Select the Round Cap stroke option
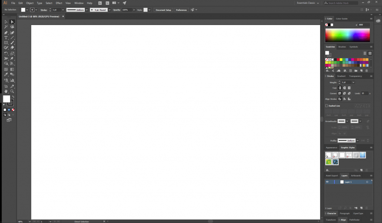Screen dimensions: 382x223 pos(345,88)
